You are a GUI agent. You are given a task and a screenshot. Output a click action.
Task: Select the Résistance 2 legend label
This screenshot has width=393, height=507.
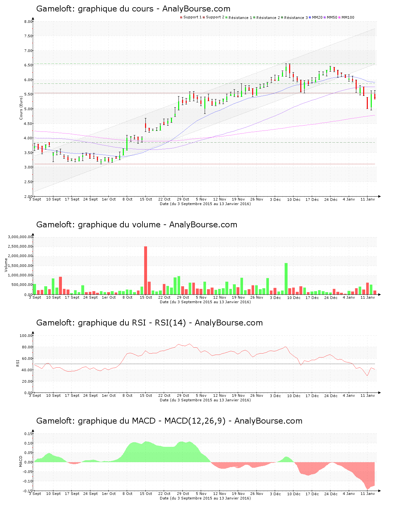click(268, 17)
